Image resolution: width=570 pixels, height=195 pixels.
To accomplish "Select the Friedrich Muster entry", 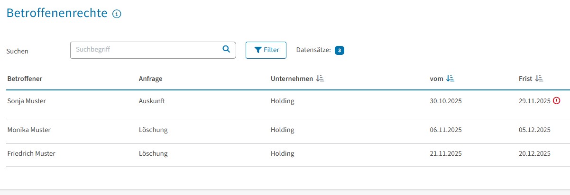I will point(31,153).
